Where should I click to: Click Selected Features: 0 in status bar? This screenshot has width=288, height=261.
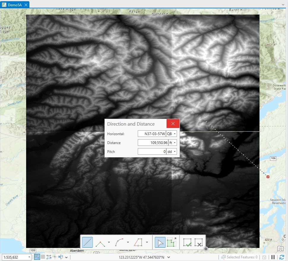(x=242, y=257)
